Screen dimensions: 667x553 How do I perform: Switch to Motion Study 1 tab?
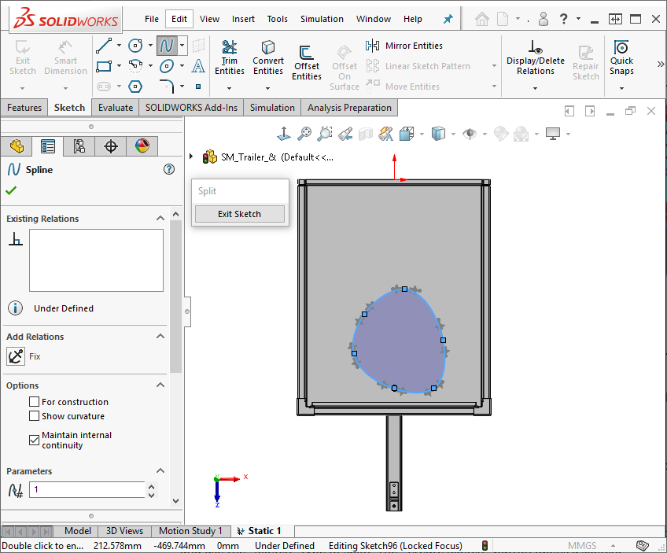point(190,531)
